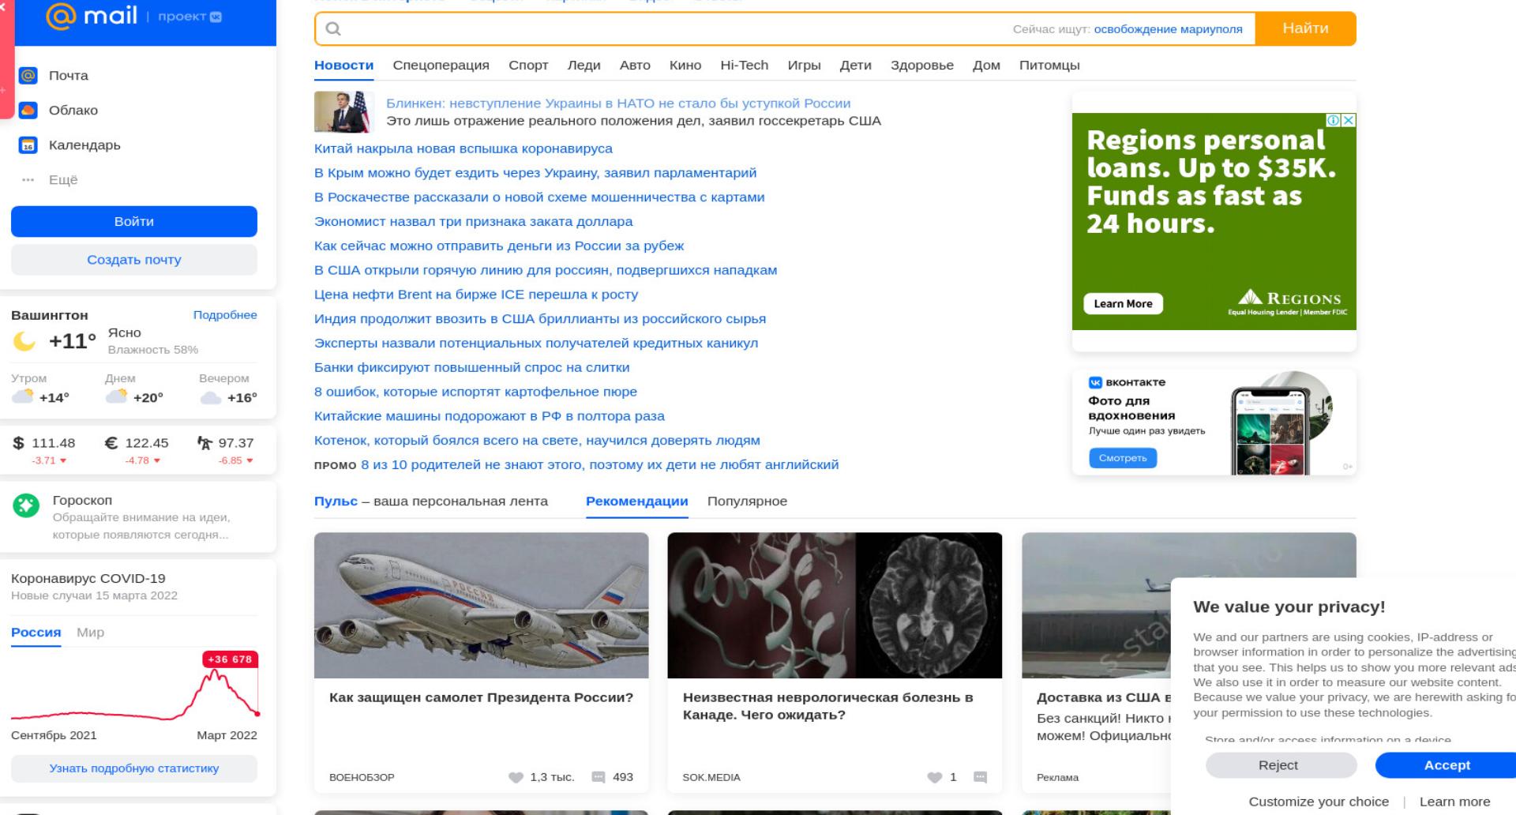The height and width of the screenshot is (815, 1516).
Task: Accept the privacy cookies prompt
Action: pos(1447,765)
